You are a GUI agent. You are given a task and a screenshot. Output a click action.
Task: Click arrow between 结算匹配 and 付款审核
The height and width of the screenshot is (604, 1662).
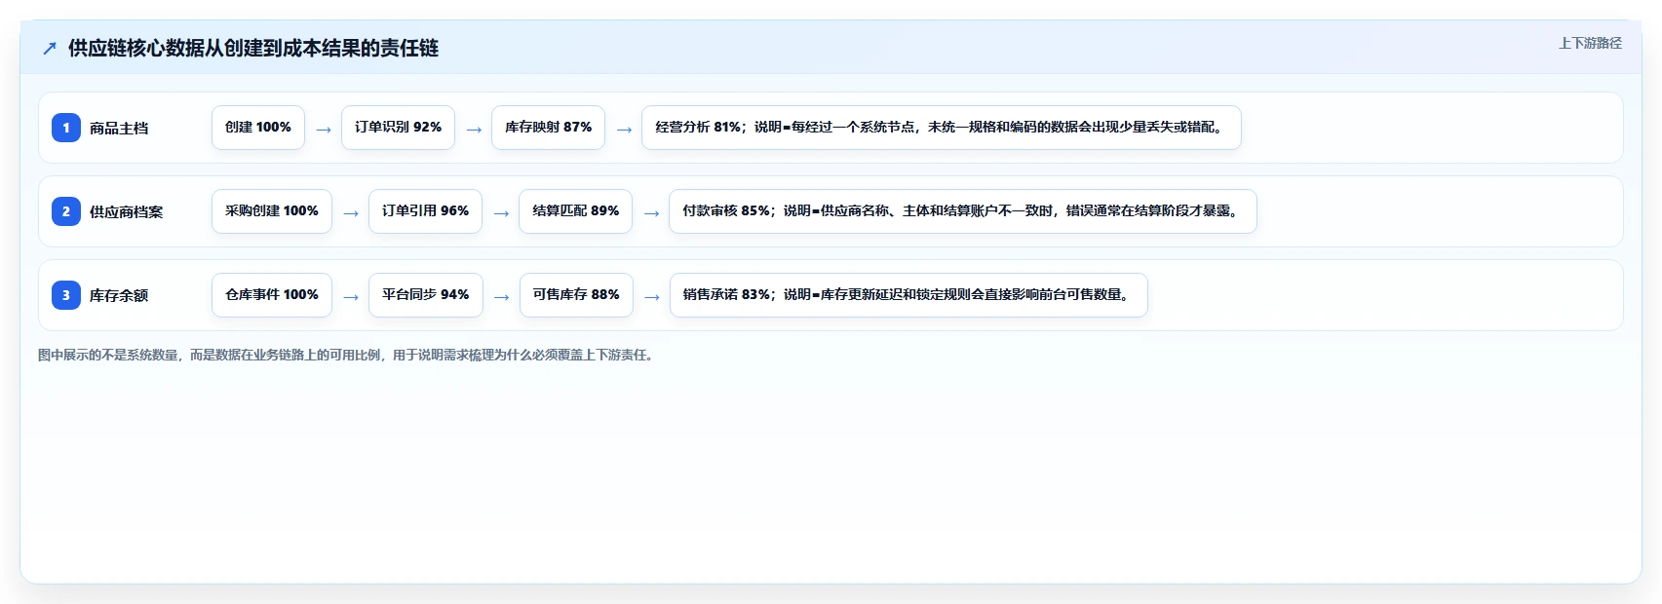(x=651, y=213)
